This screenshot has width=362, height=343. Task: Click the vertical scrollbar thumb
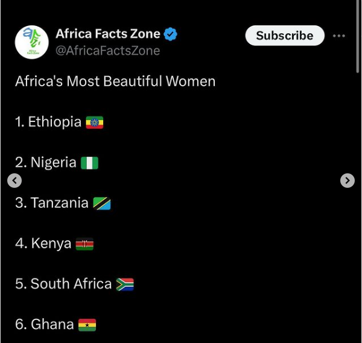click(358, 36)
